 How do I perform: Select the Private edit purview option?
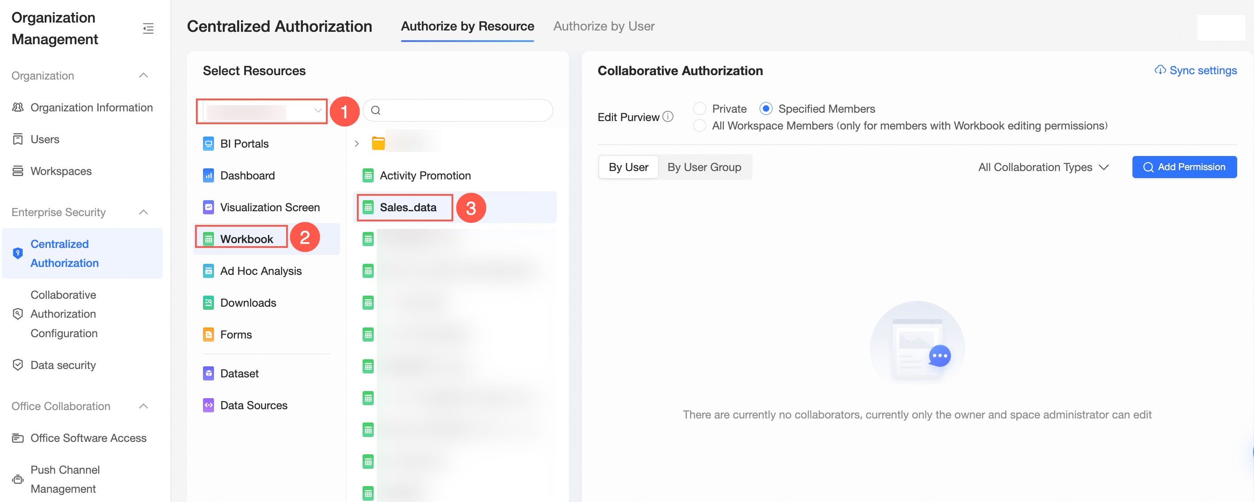click(x=700, y=108)
